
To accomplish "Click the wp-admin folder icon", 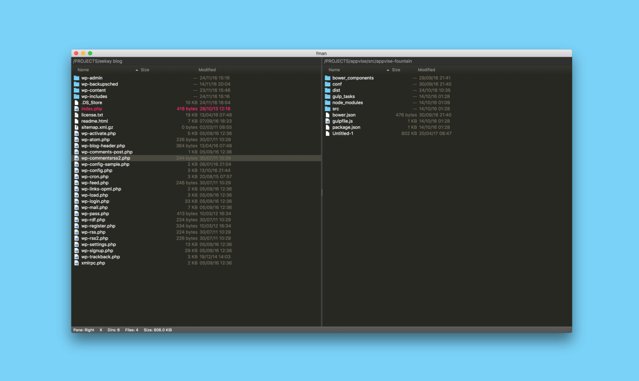I will coord(77,78).
